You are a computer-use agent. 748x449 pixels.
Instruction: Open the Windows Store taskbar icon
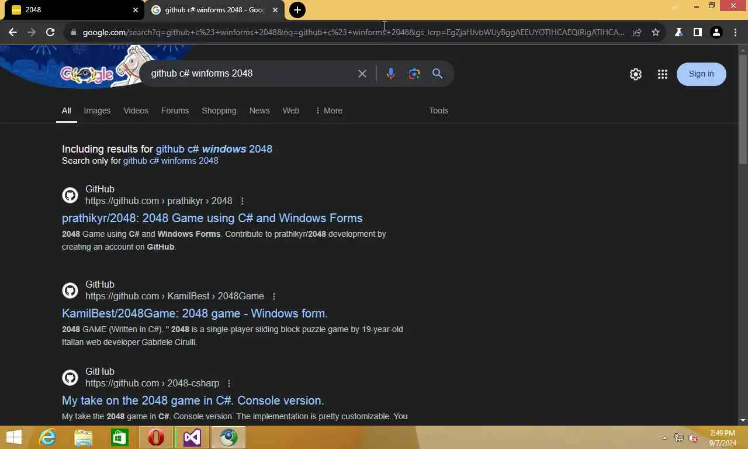coord(120,437)
